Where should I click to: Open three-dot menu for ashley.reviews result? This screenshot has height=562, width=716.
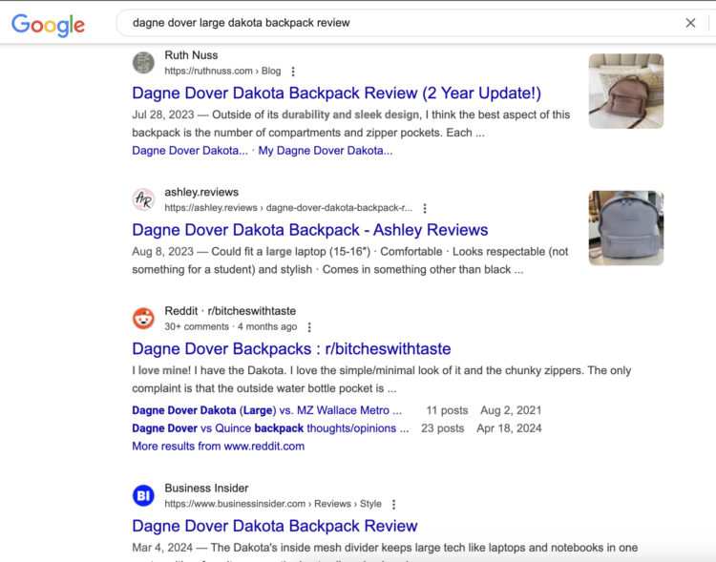tap(425, 208)
